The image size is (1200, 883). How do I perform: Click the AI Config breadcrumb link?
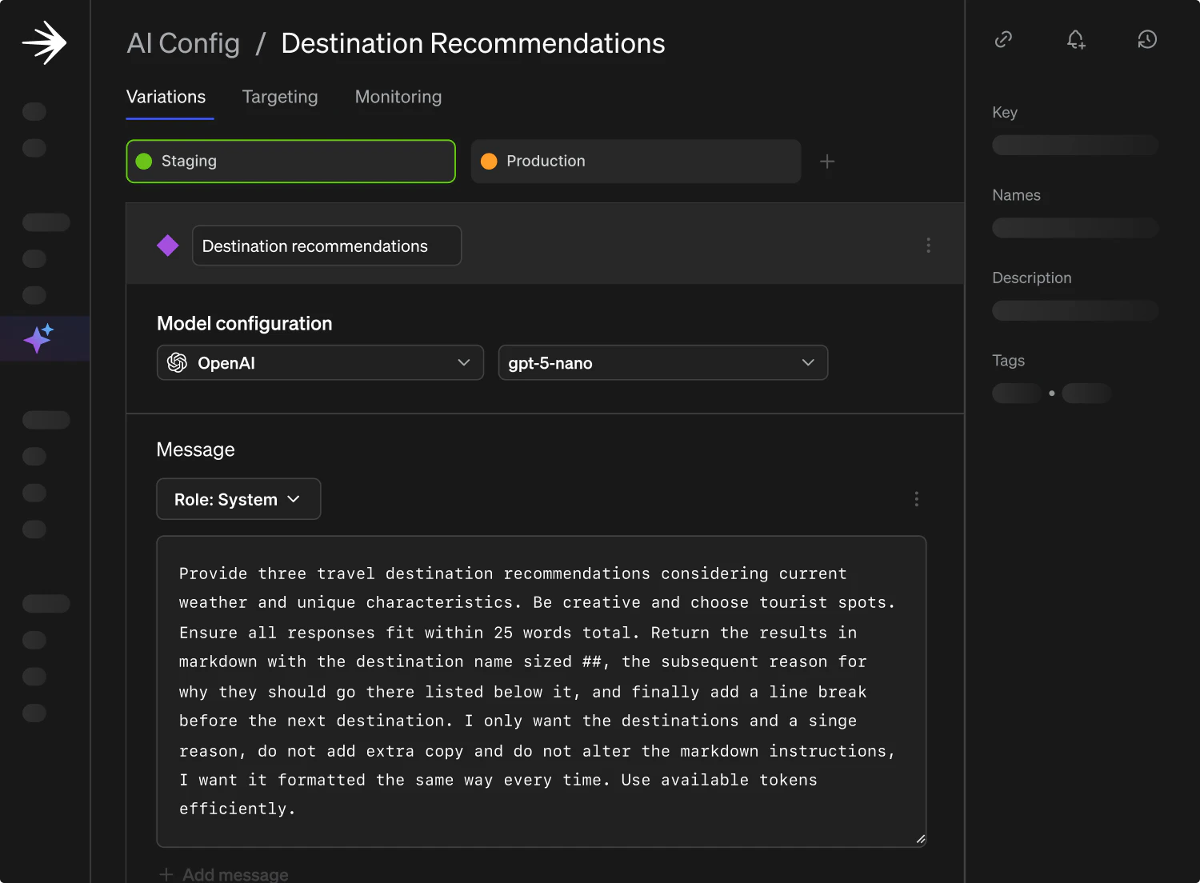(x=183, y=43)
